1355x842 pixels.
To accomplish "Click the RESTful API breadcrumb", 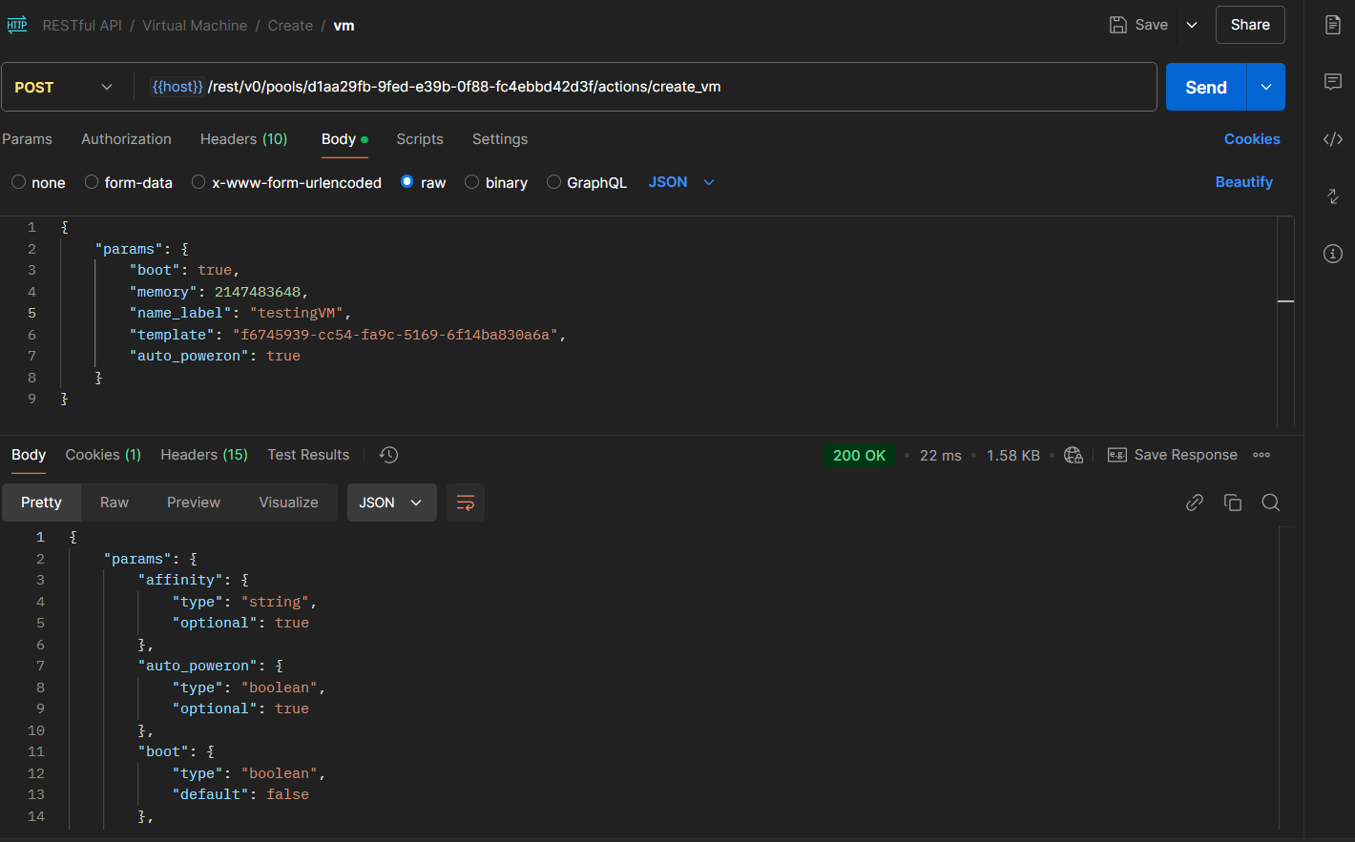I will pyautogui.click(x=82, y=26).
